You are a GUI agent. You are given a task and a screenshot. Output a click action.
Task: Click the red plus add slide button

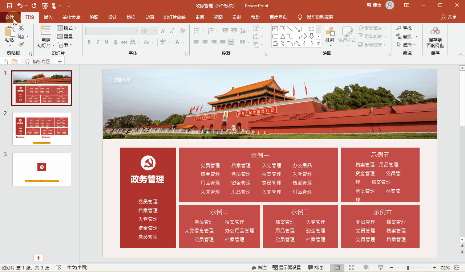39,257
